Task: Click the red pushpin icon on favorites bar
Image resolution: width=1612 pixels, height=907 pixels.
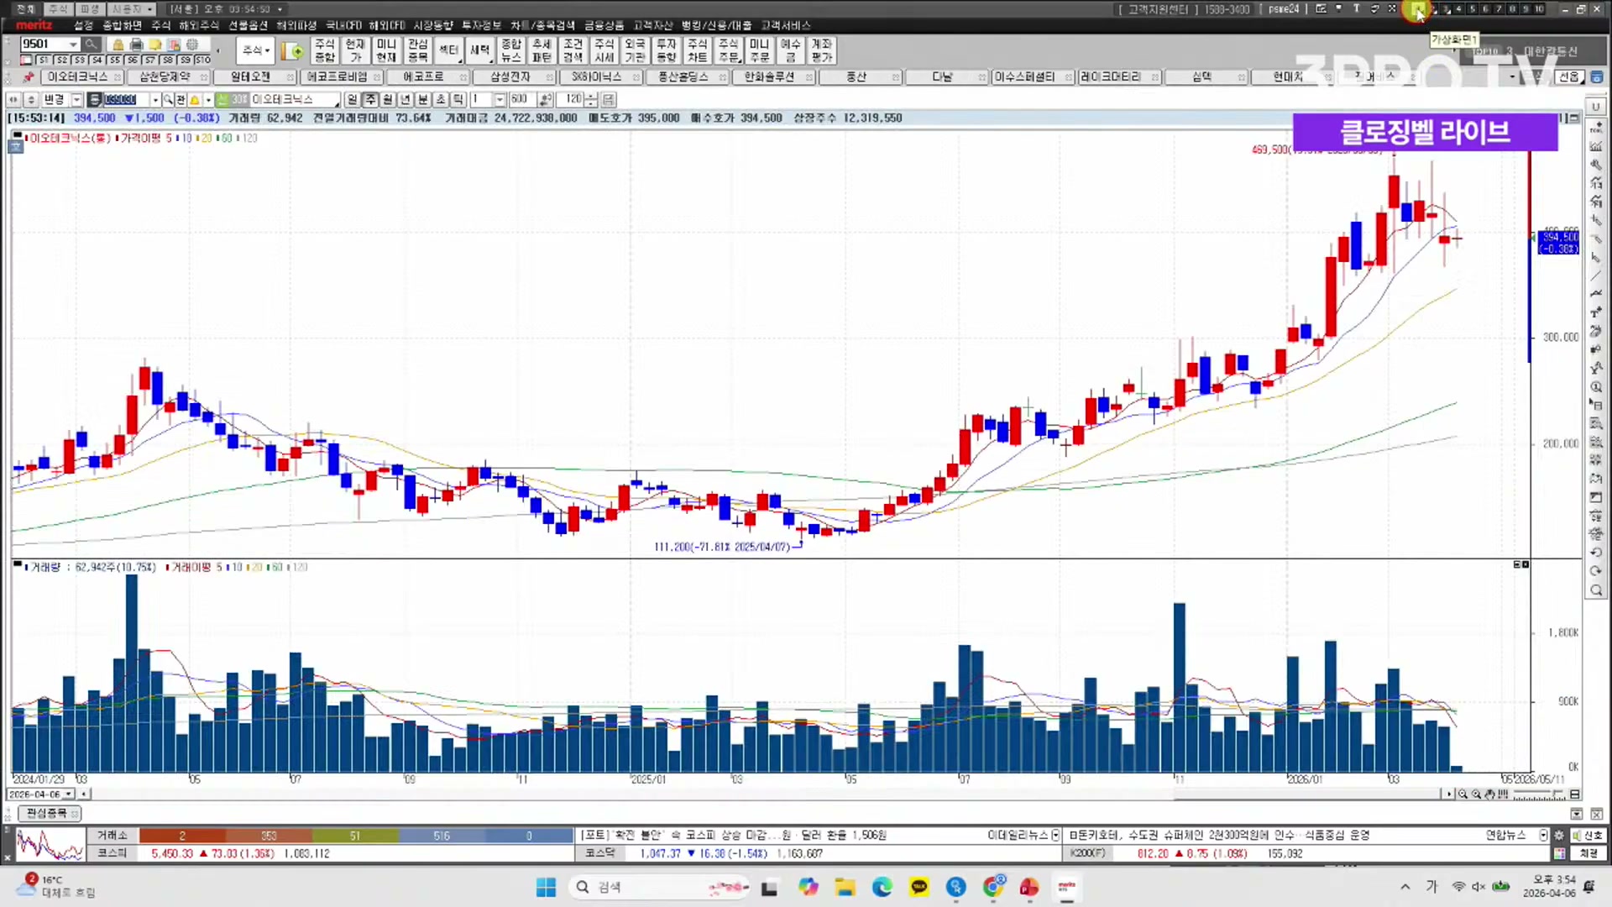Action: coord(29,77)
